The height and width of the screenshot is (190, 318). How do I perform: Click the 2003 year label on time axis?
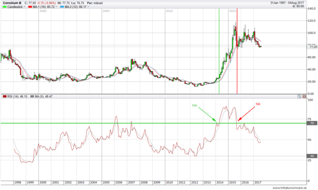81,182
